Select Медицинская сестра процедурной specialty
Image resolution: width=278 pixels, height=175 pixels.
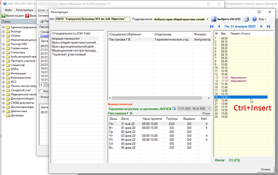(75, 50)
